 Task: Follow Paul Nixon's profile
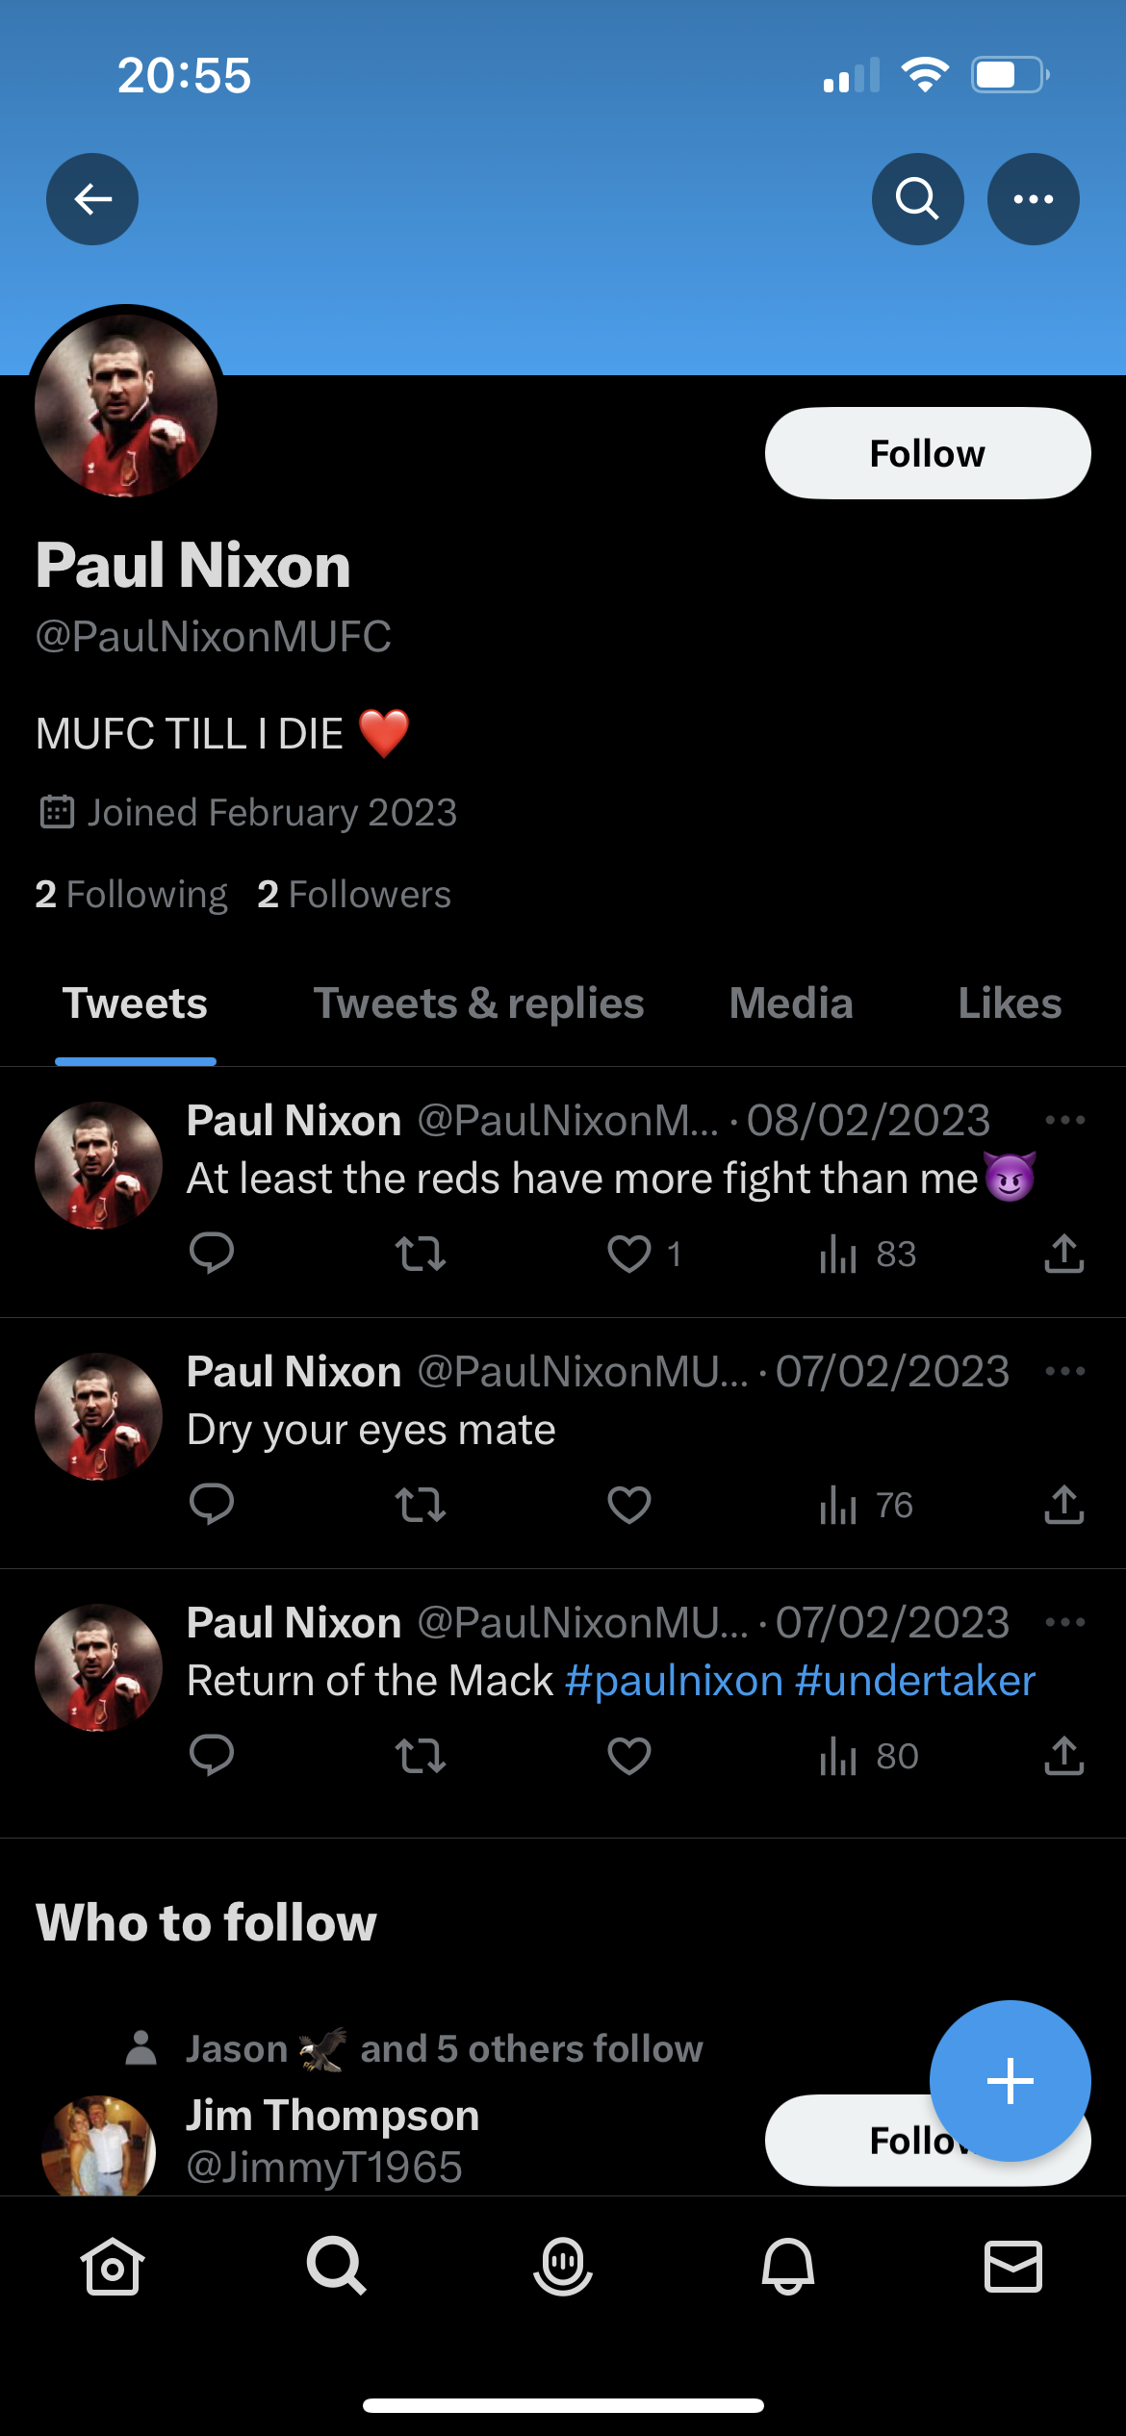coord(927,453)
